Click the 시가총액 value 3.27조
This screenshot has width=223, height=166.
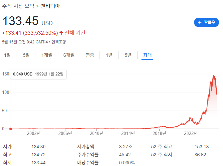126,147
